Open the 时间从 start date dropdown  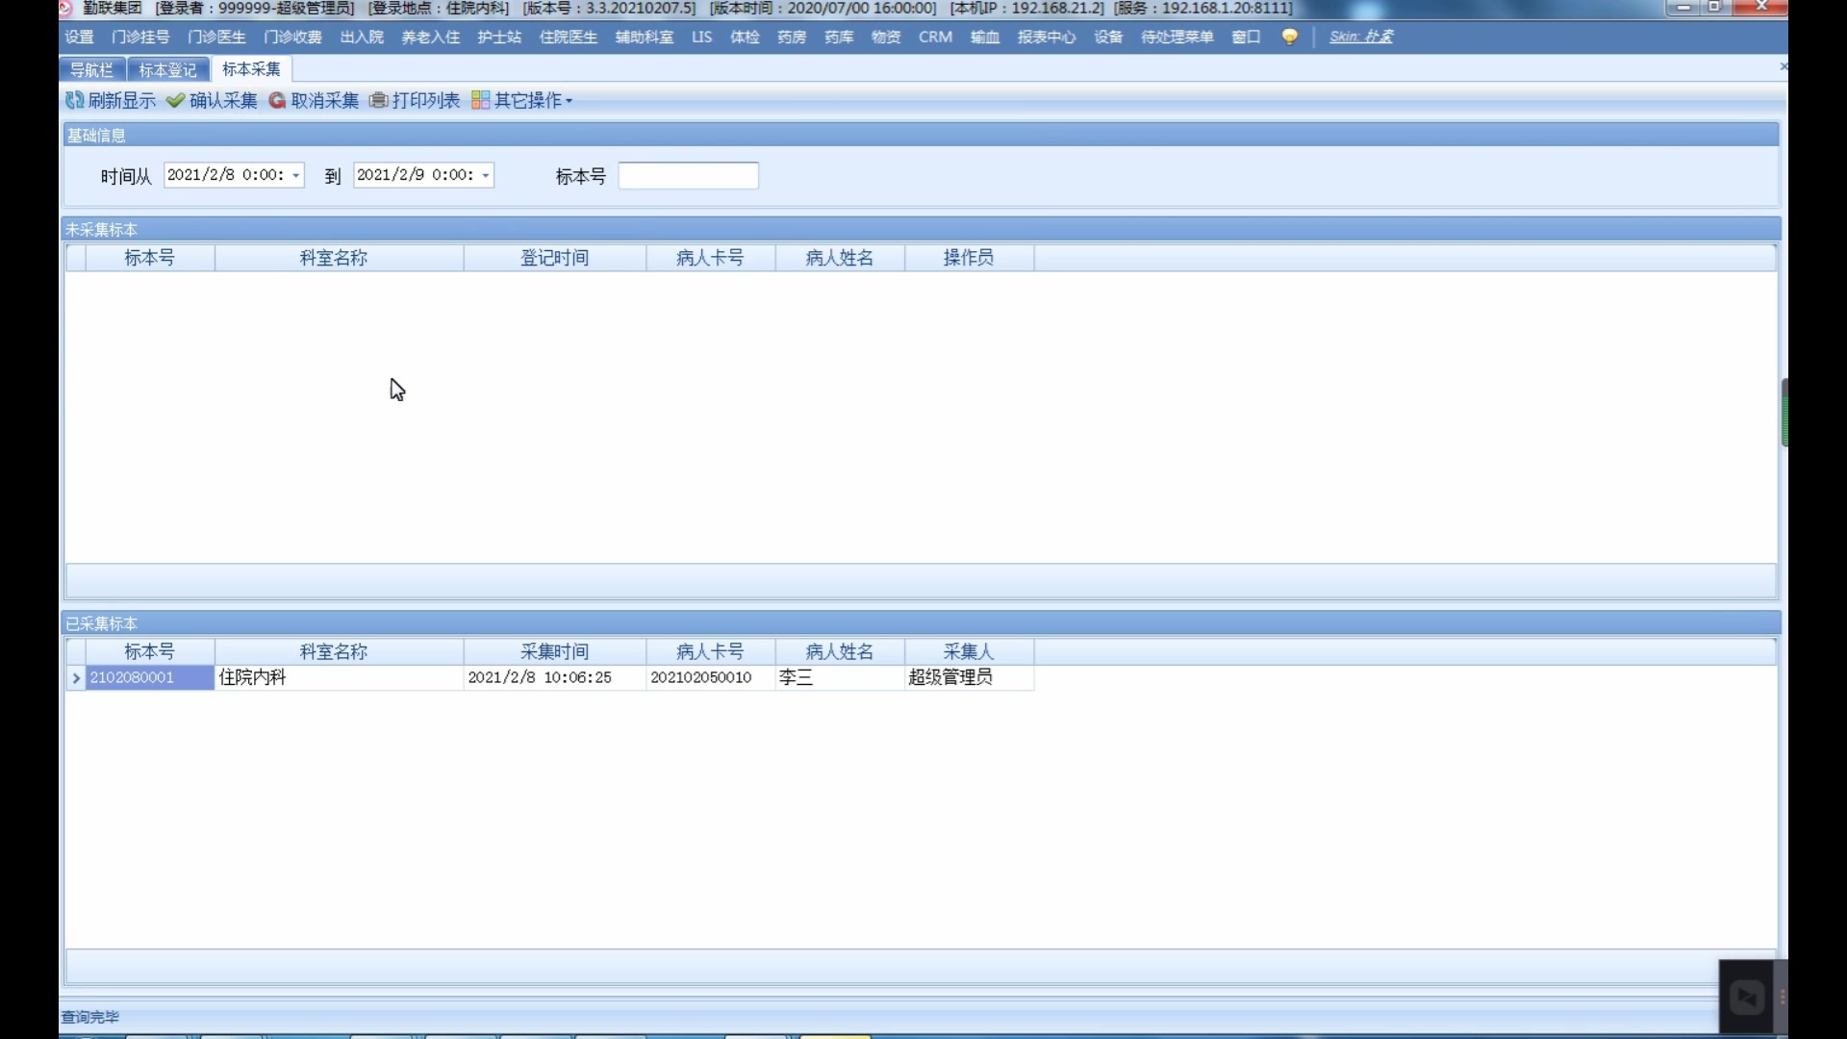(x=296, y=175)
